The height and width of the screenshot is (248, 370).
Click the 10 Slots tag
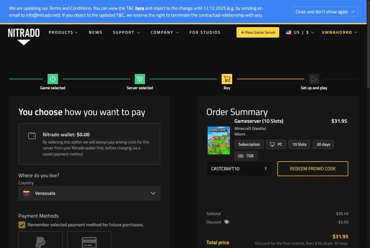point(299,144)
